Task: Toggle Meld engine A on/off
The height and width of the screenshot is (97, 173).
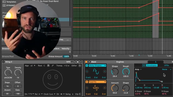Action: 87,65
